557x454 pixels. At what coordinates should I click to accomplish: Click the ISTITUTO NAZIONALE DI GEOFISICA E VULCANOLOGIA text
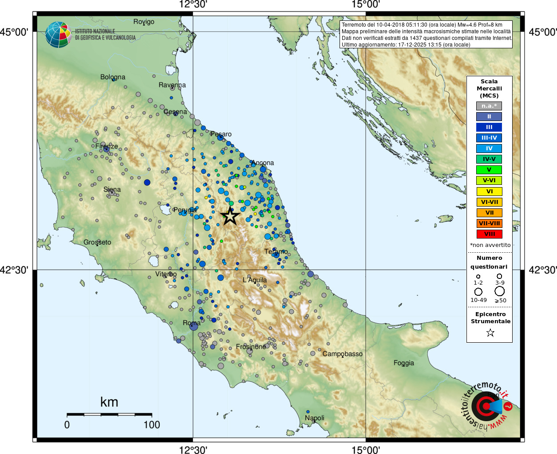pos(105,35)
